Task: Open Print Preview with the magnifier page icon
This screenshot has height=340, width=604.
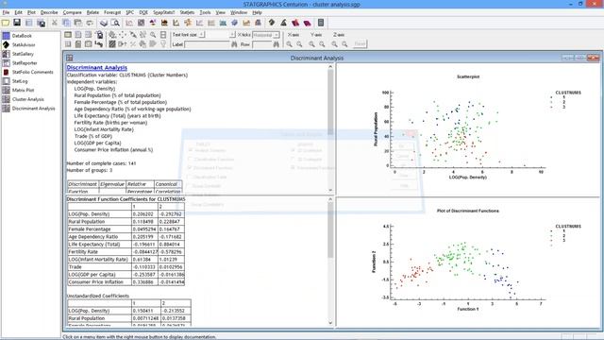Action: [x=115, y=23]
